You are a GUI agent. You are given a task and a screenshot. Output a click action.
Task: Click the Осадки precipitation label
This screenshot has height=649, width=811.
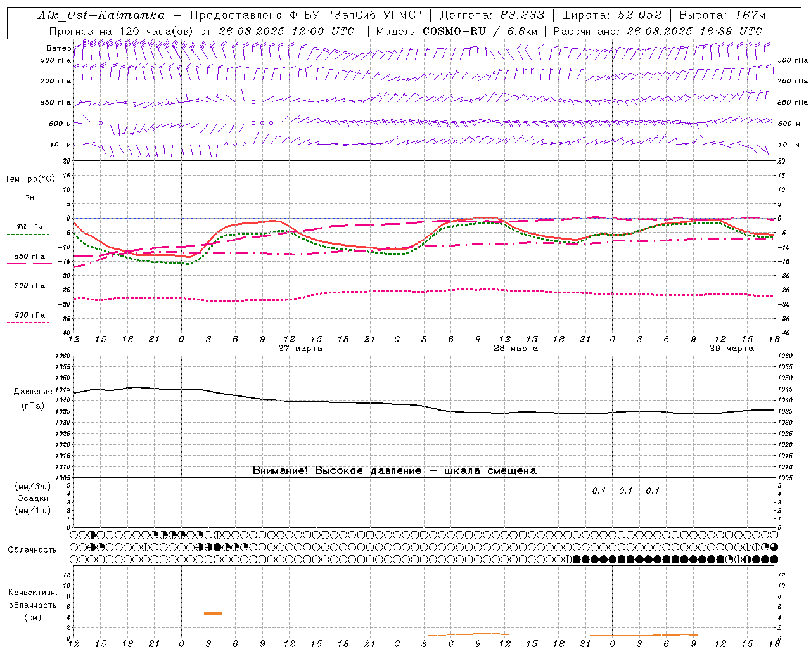coord(33,498)
